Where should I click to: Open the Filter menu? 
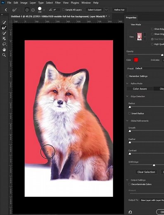pos(58,2)
